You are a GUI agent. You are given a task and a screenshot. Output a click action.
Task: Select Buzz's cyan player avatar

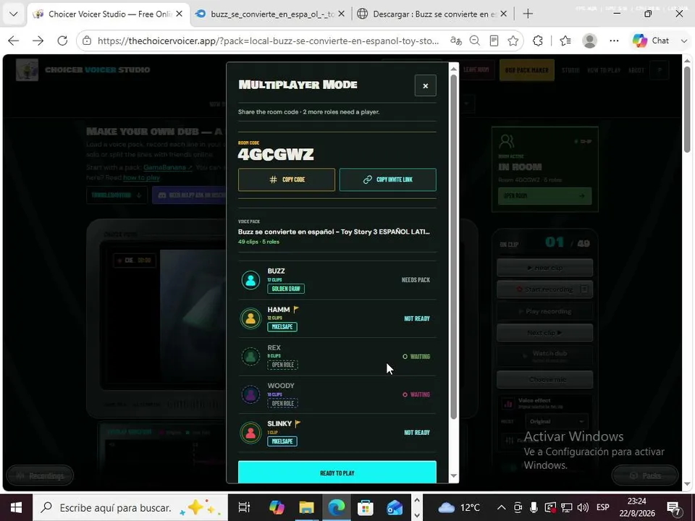click(x=250, y=280)
